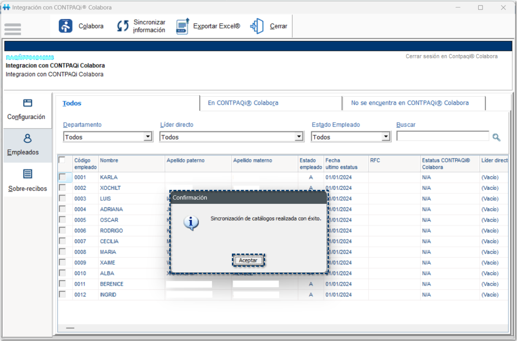Check the box for employee INGRID

(62, 294)
